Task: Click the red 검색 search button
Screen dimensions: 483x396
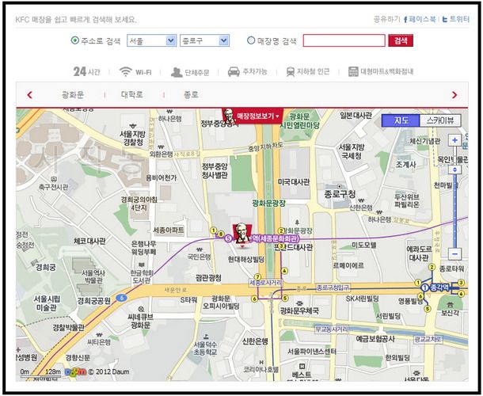Action: click(x=401, y=40)
